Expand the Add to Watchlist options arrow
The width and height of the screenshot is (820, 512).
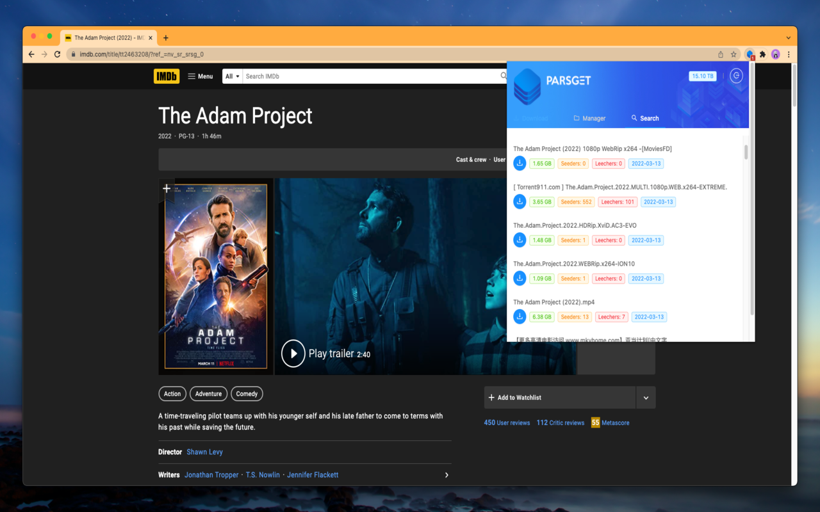[x=646, y=397]
